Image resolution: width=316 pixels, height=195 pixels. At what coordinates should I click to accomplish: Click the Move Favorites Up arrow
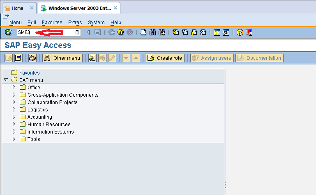136,58
